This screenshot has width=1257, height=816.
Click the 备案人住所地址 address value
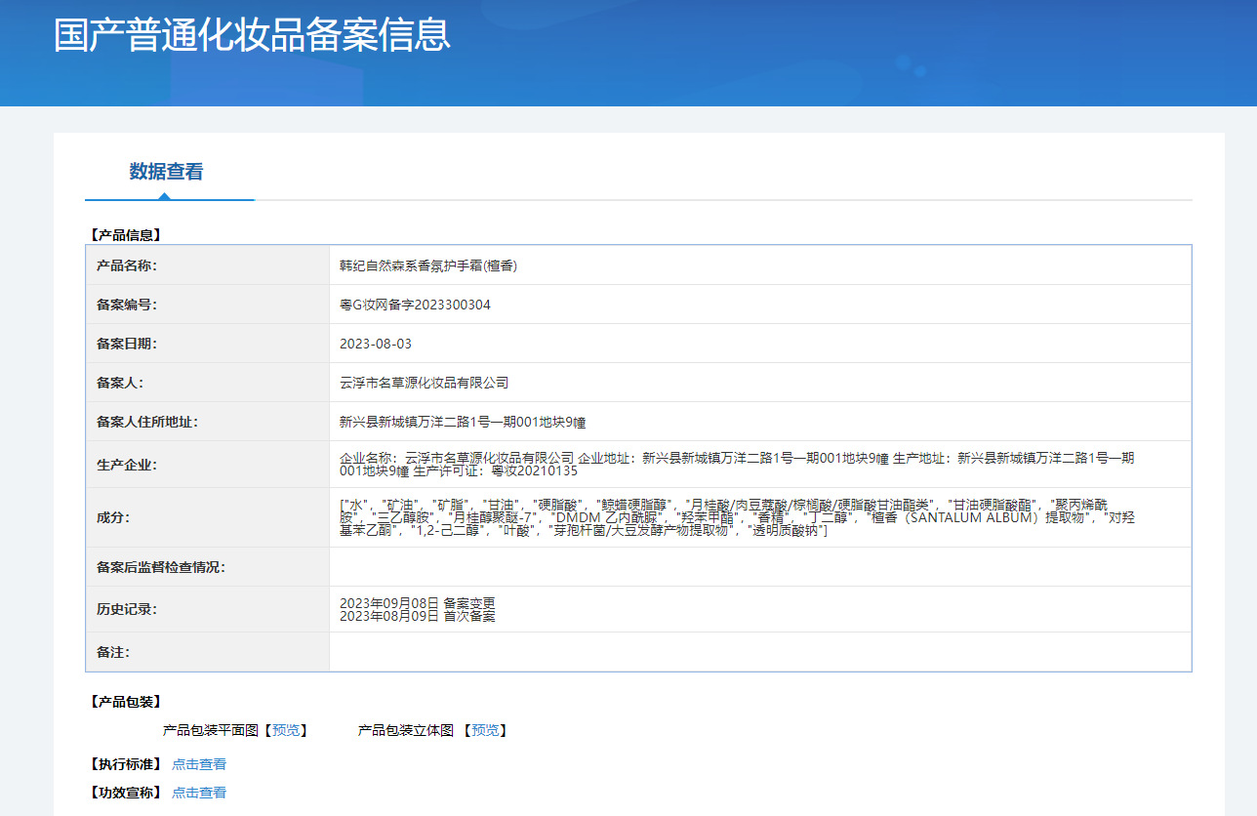pyautogui.click(x=462, y=422)
